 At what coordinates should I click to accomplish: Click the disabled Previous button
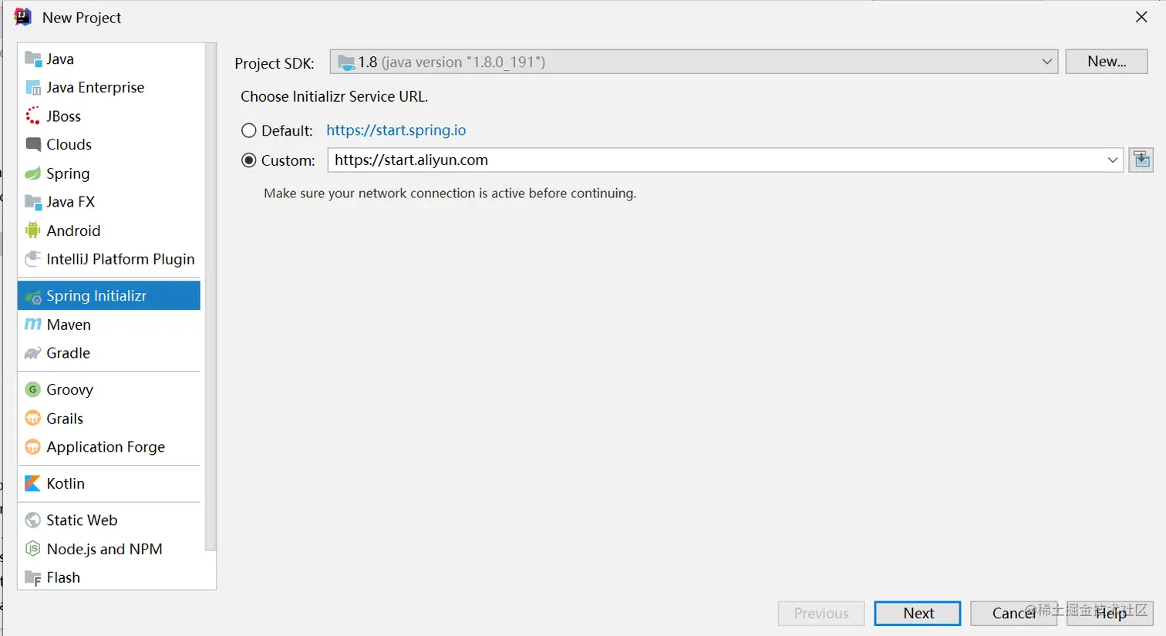pos(821,613)
